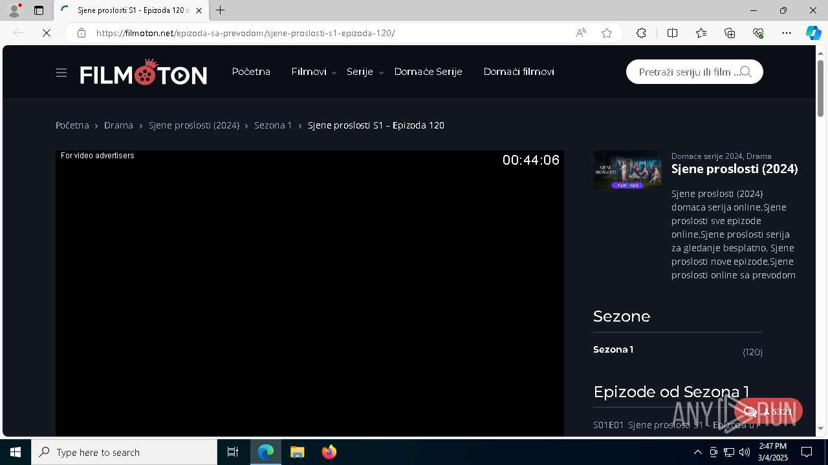Viewport: 828px width, 465px height.
Task: Open the Edge profile icon
Action: 14,10
